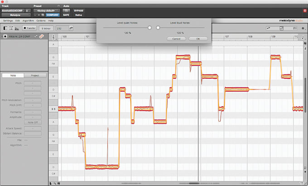Click the automation enable icon under Auto

point(66,10)
